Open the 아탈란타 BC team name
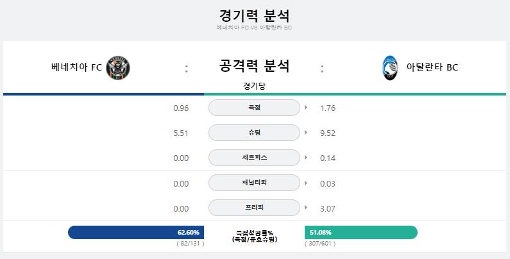Screen dimensions: 510x259 coord(432,67)
